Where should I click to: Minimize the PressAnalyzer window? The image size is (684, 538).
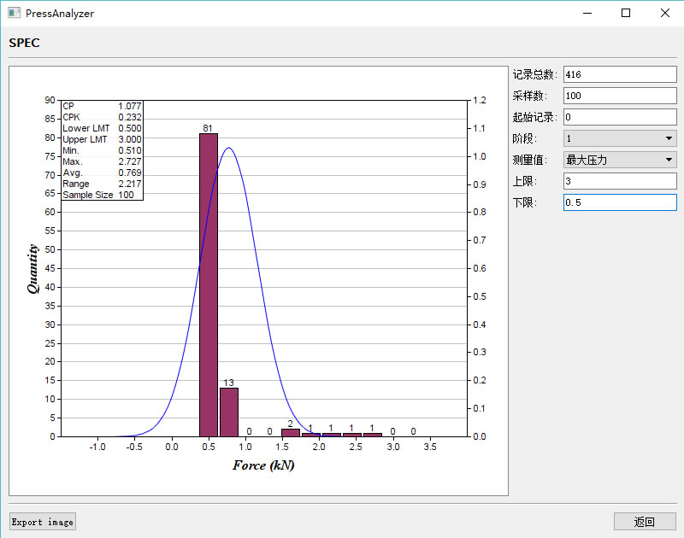pyautogui.click(x=587, y=13)
